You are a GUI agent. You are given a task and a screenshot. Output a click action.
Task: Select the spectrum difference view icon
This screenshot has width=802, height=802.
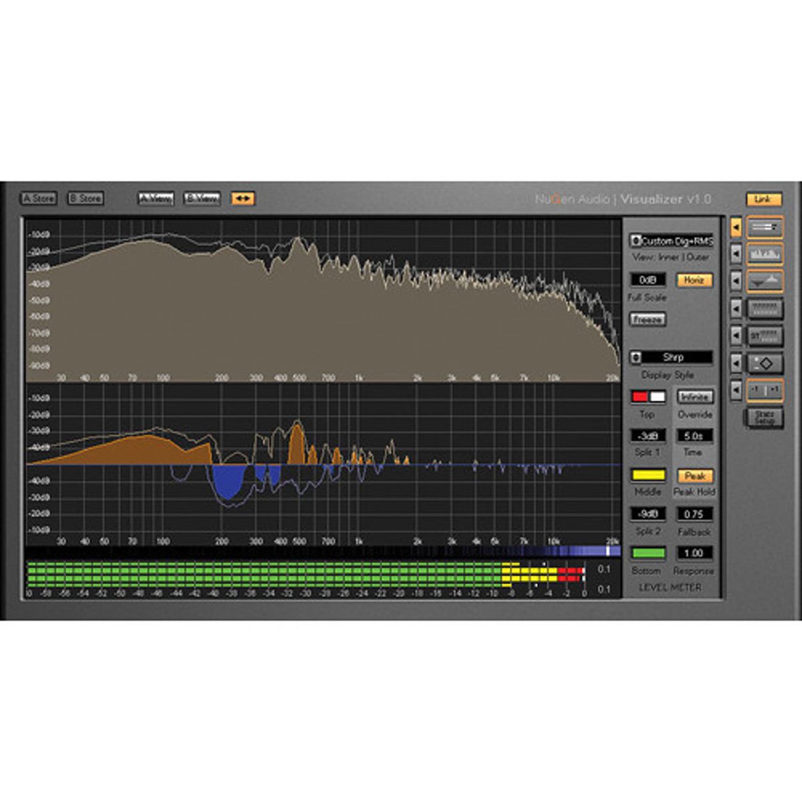click(765, 281)
